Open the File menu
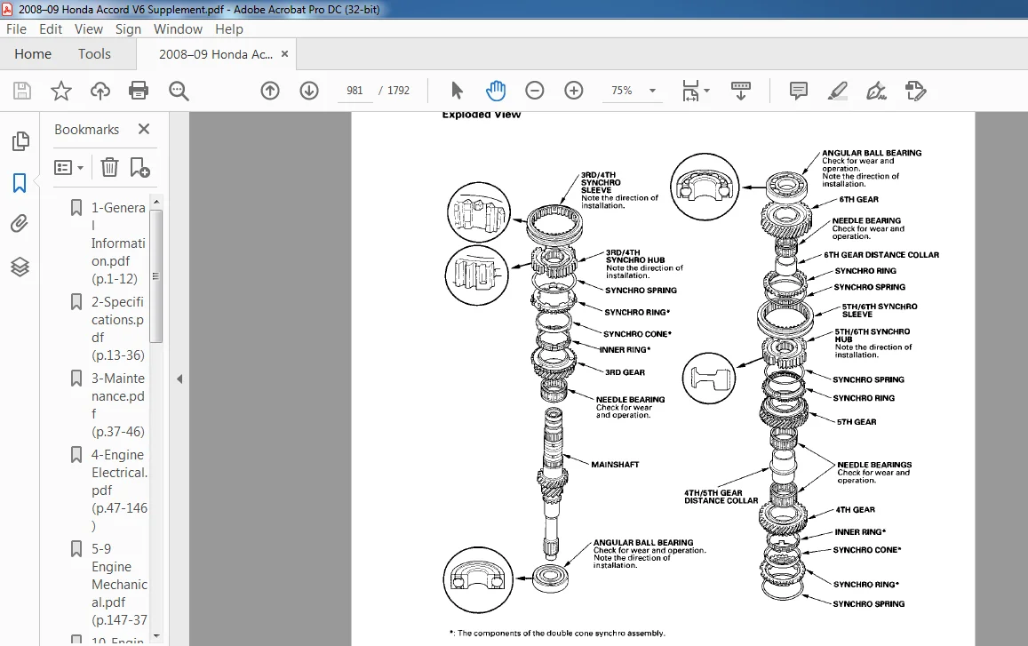The image size is (1028, 646). point(16,28)
